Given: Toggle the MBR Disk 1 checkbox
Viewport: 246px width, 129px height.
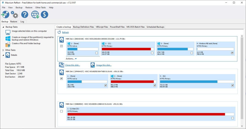Looking at the screenshot, I should click(x=61, y=46).
